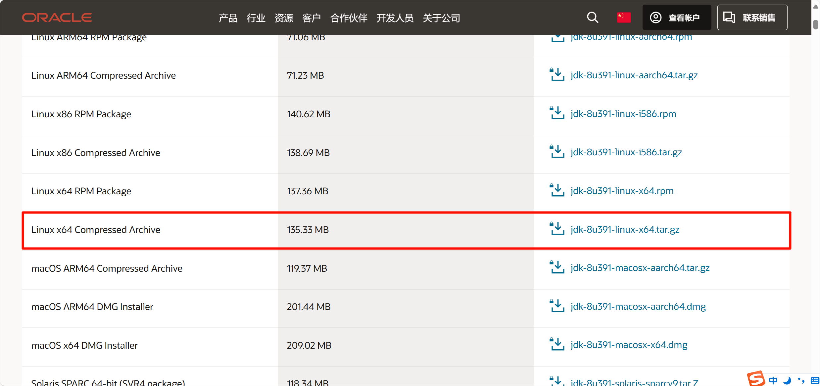Open the 产品 menu
820x386 pixels.
[x=228, y=18]
